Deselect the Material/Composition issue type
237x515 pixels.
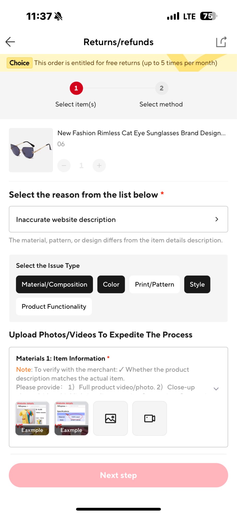pos(54,285)
